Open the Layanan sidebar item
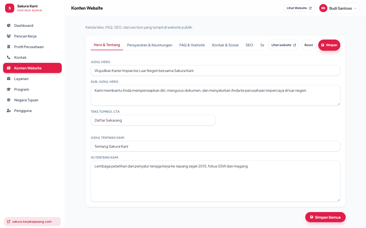Viewport: 366px width, 228px height. coord(32,79)
